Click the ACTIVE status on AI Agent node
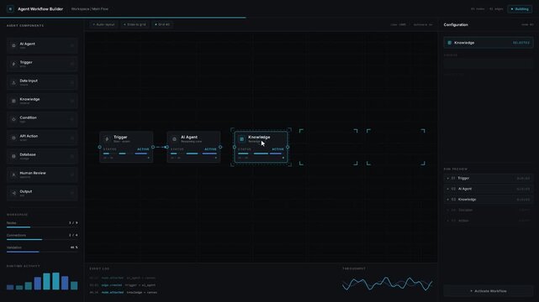Screen dimensions: 539x302 click(x=210, y=149)
